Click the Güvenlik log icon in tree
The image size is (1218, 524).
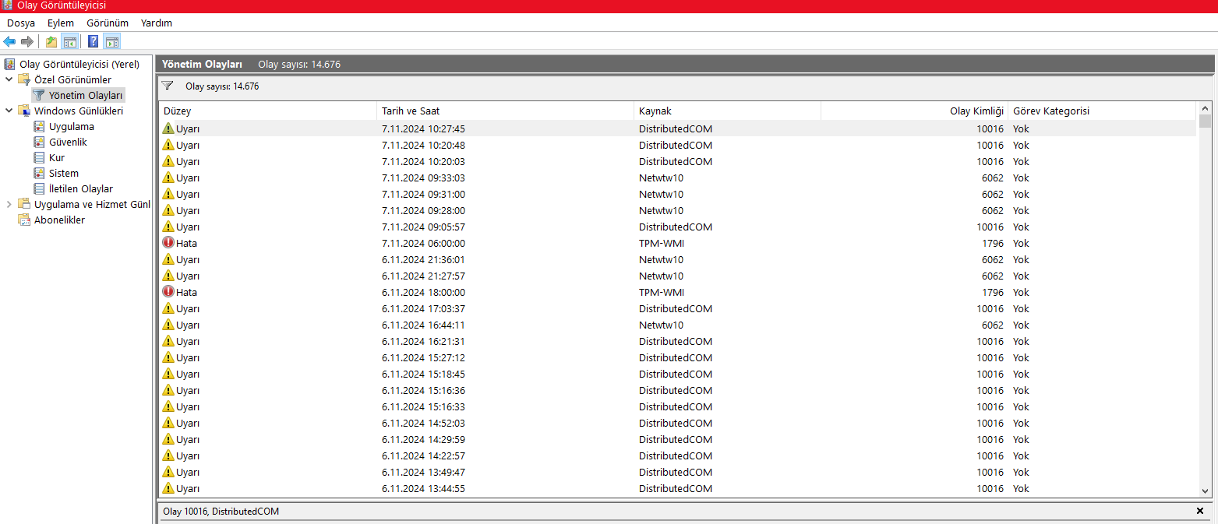pos(40,142)
